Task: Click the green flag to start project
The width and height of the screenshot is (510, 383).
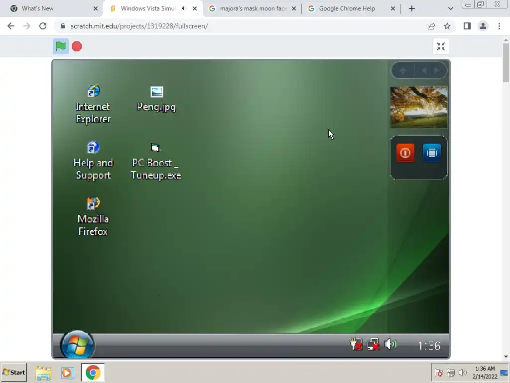Action: 60,46
